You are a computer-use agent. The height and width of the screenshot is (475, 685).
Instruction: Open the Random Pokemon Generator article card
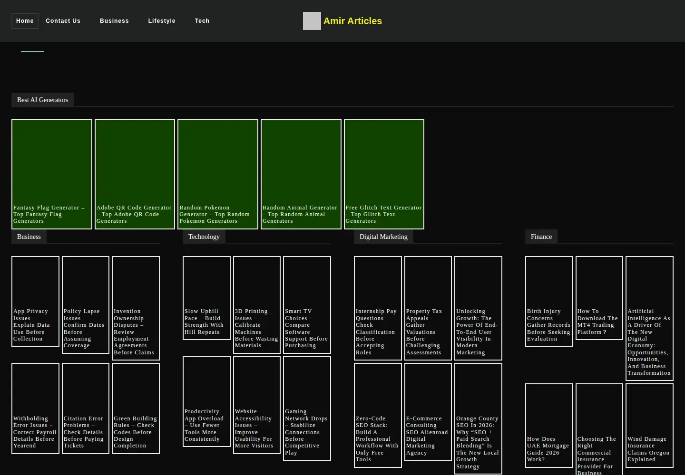click(218, 174)
